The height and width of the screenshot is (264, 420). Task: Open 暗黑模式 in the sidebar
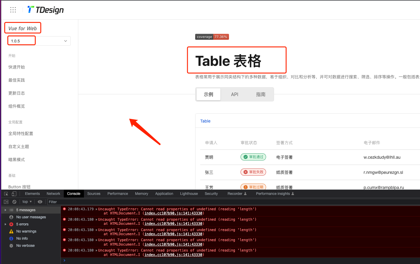pyautogui.click(x=17, y=160)
